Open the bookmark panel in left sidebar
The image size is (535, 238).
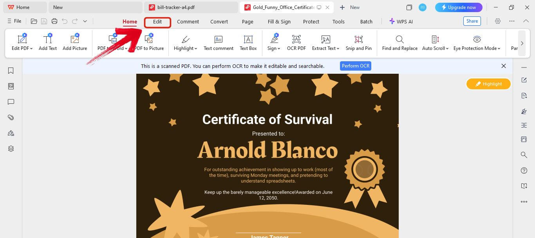[x=11, y=71]
